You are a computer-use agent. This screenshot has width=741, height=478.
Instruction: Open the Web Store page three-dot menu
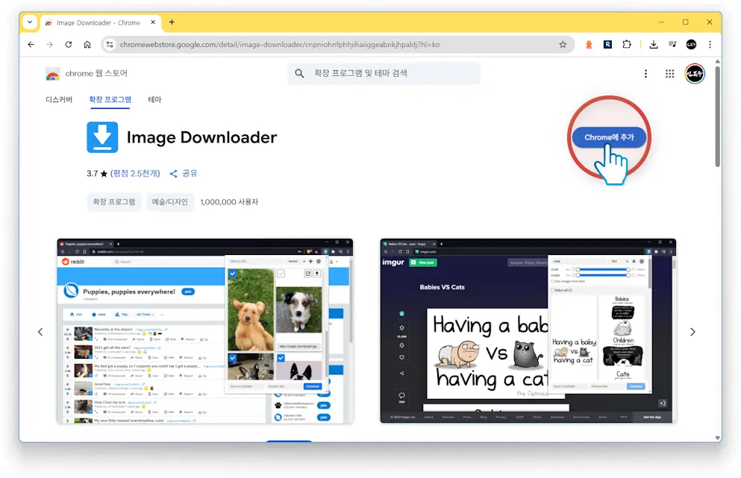[x=646, y=73]
